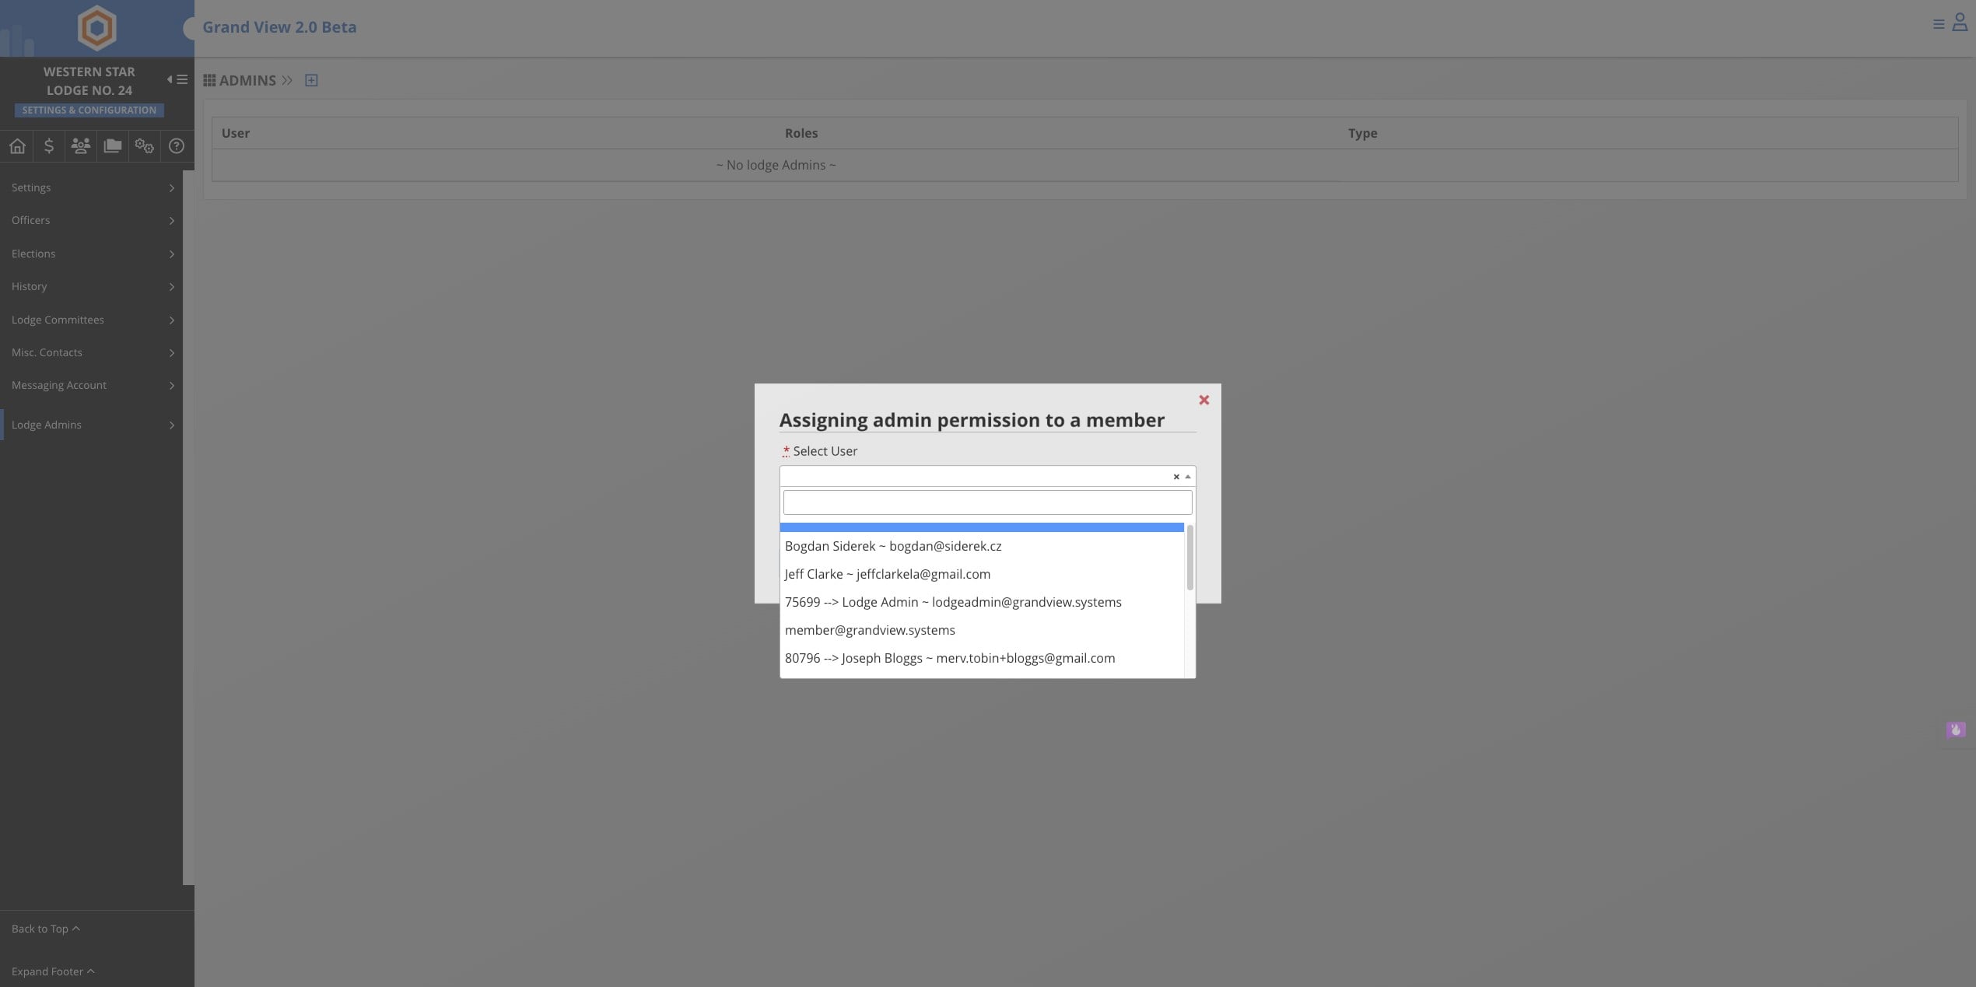Viewport: 1976px width, 987px height.
Task: Click the Grand View hexagon logo
Action: click(x=97, y=27)
